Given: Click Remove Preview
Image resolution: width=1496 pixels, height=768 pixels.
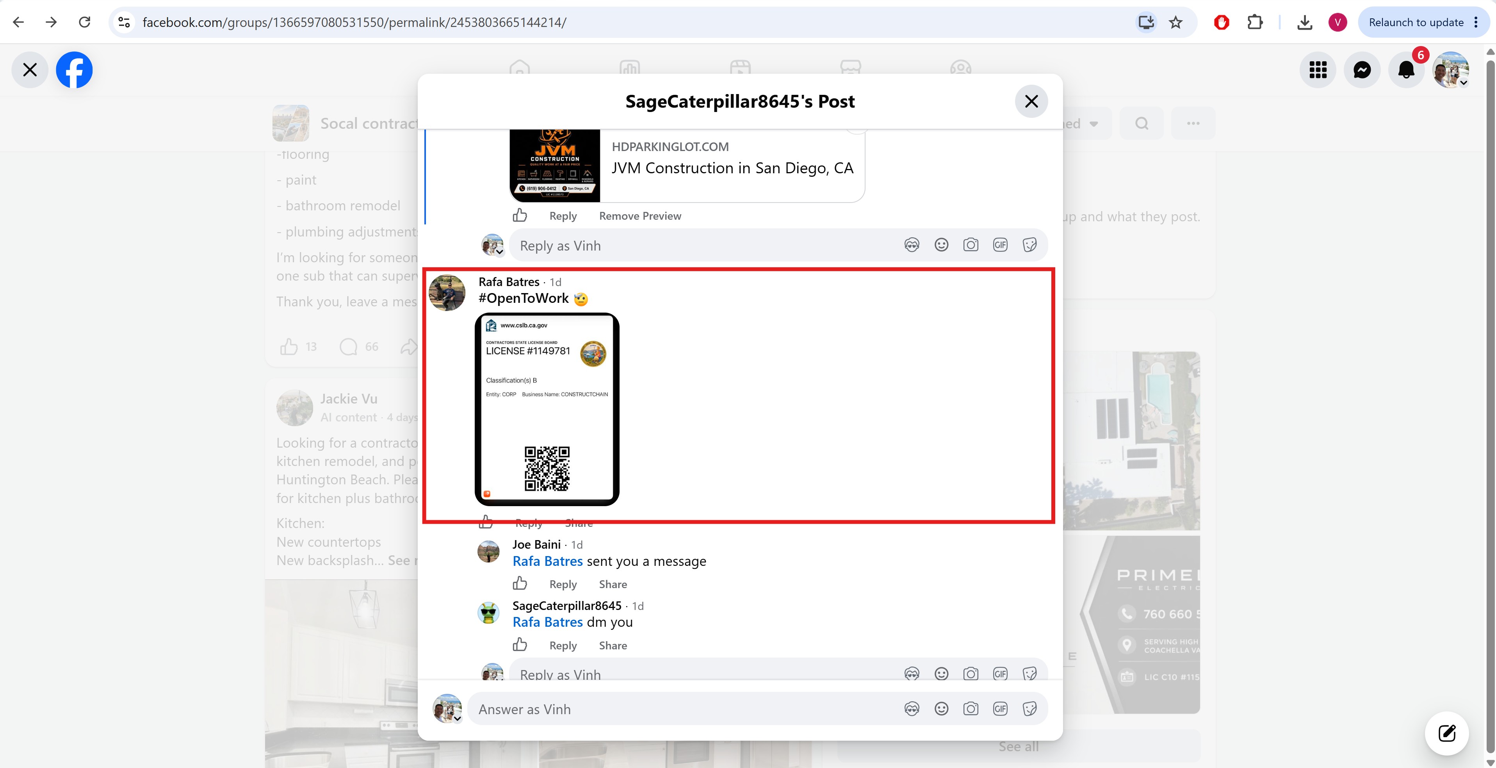Looking at the screenshot, I should (640, 216).
